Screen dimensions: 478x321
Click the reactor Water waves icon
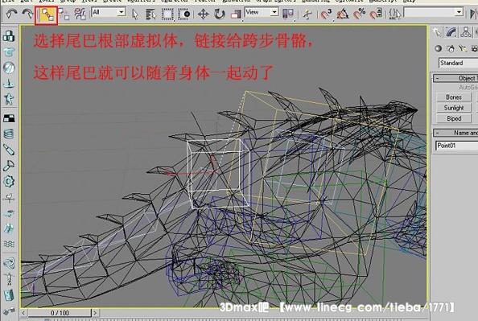tap(9, 244)
